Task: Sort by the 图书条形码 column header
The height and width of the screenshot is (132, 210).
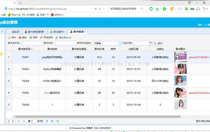Action: (x=25, y=49)
